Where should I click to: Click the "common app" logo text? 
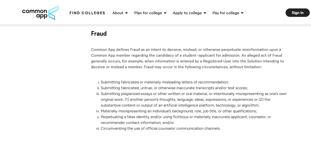[x=35, y=14]
